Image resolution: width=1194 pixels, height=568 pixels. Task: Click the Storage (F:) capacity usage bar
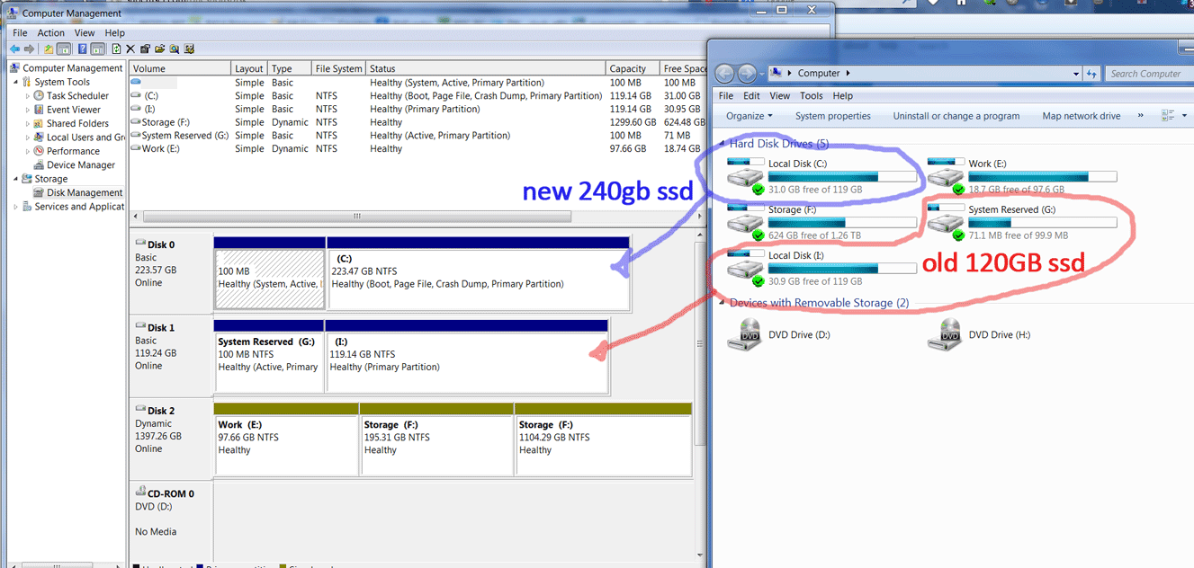pyautogui.click(x=842, y=222)
